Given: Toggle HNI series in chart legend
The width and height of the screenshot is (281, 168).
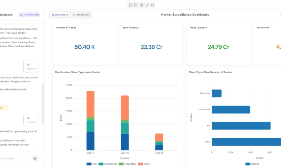Looking at the screenshot, I should (x=92, y=164).
